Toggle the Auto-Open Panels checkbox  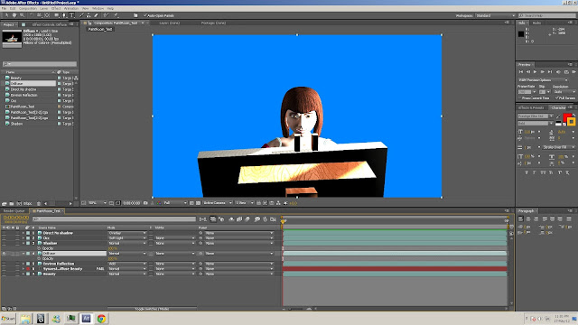tap(145, 15)
